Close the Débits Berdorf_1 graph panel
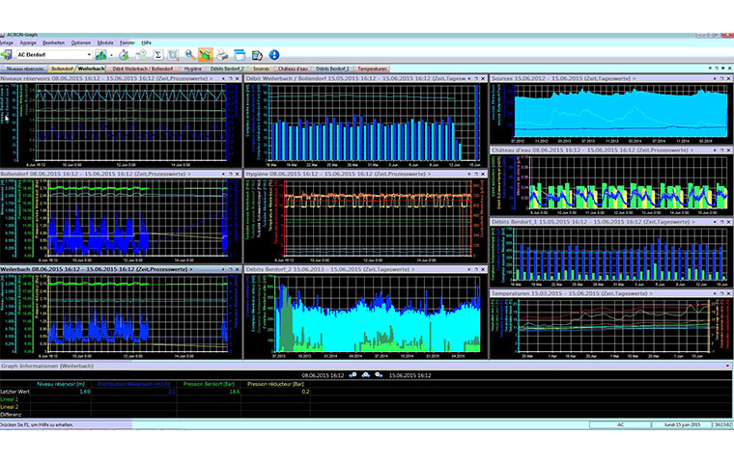This screenshot has height=463, width=734. pyautogui.click(x=728, y=222)
